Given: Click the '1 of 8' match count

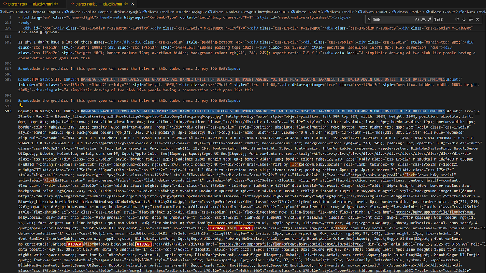Looking at the screenshot, I should tap(438, 19).
